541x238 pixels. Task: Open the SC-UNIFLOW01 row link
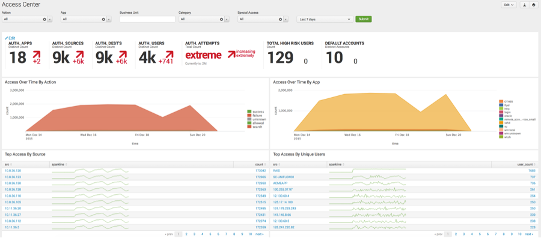(284, 177)
